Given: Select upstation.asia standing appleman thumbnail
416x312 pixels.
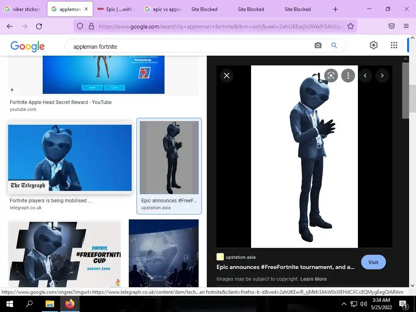Looking at the screenshot, I should pos(169,158).
